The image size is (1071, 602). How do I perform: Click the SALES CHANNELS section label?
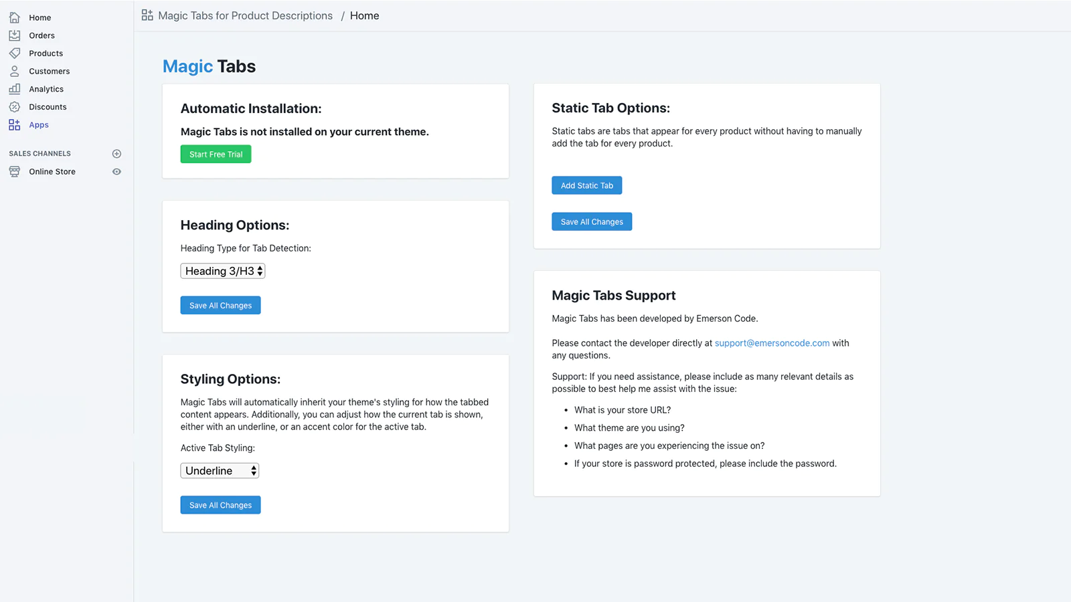coord(39,154)
